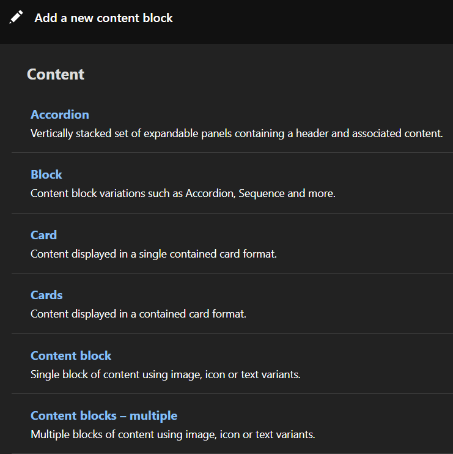Add a Content block via its link

(x=71, y=355)
